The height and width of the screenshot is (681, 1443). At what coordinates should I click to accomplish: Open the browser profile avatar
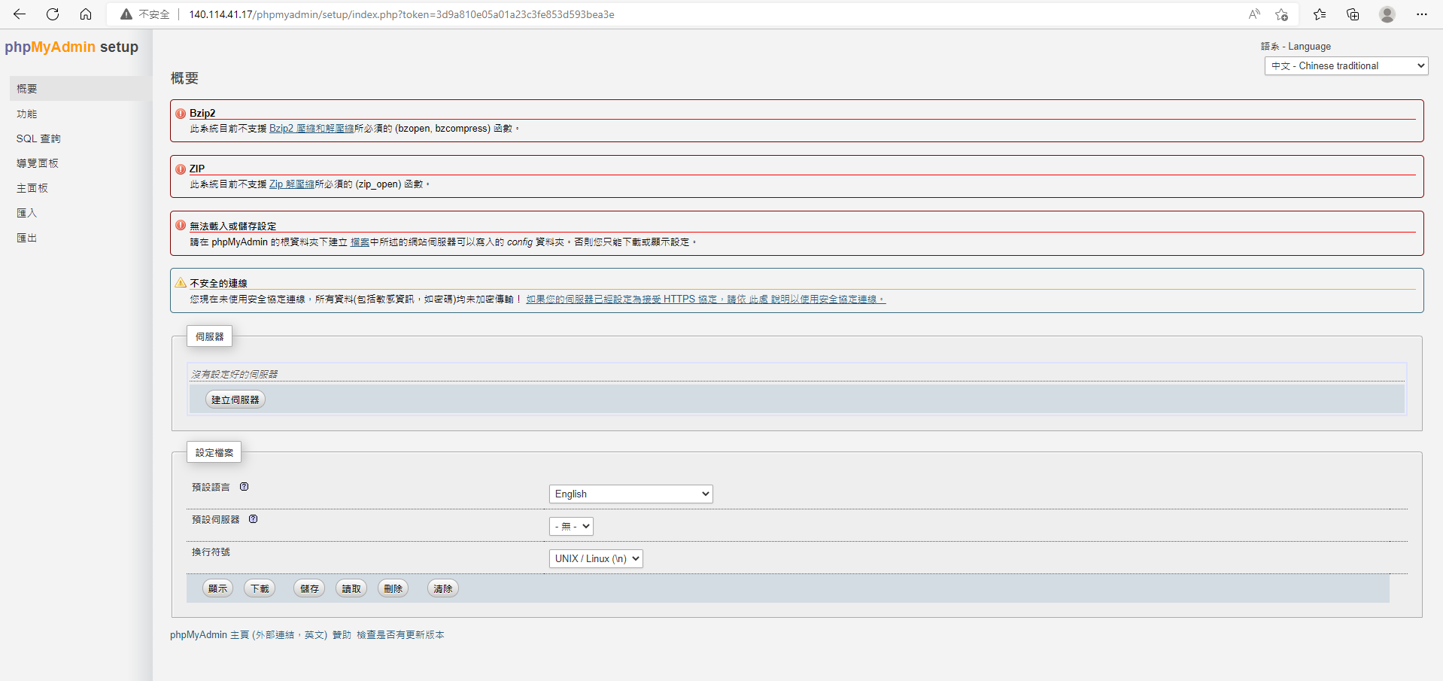tap(1387, 14)
